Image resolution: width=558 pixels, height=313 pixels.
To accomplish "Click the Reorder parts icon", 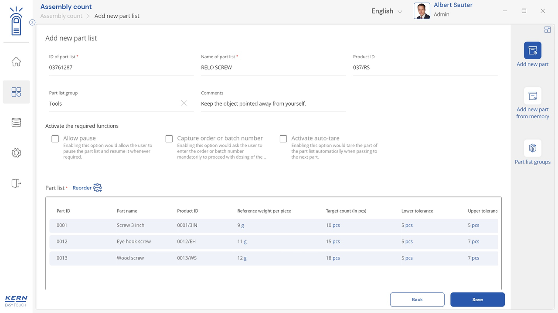I will (x=97, y=188).
